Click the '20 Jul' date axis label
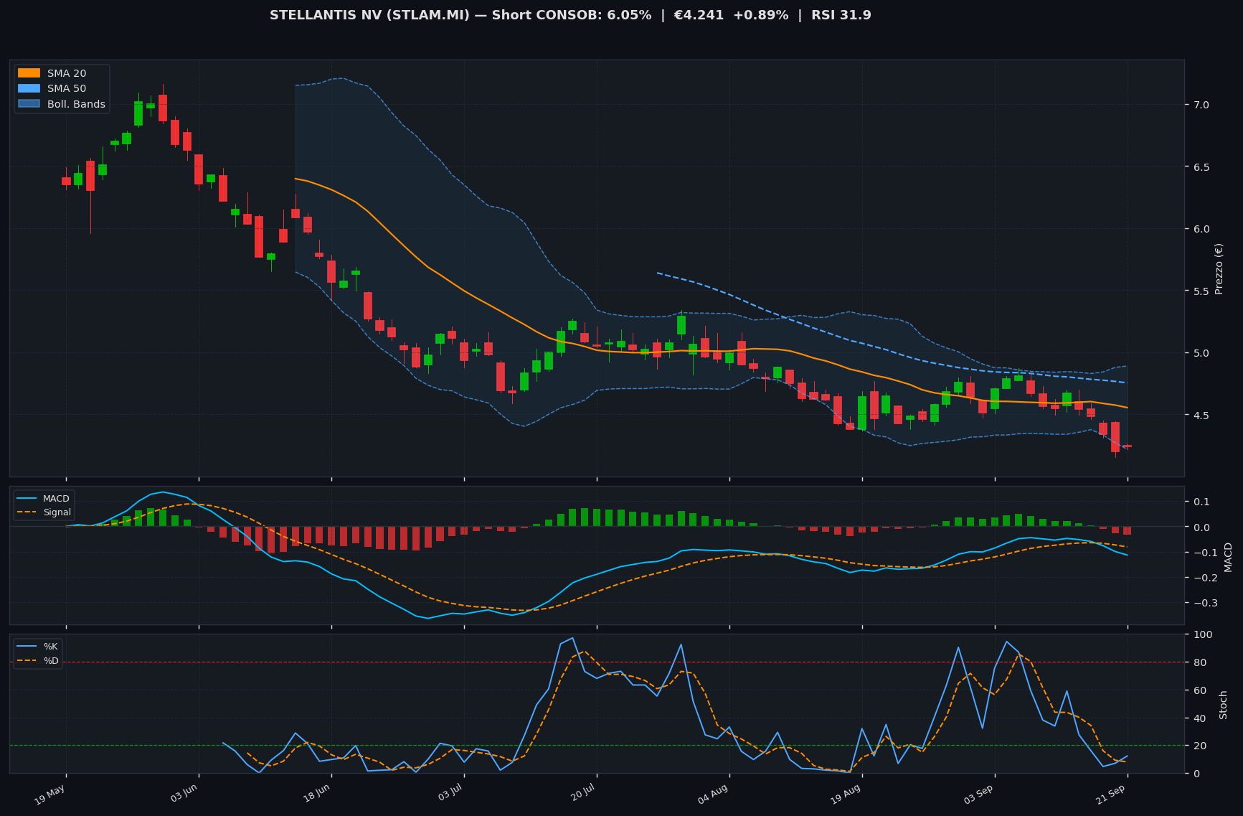The image size is (1243, 816). tap(583, 794)
